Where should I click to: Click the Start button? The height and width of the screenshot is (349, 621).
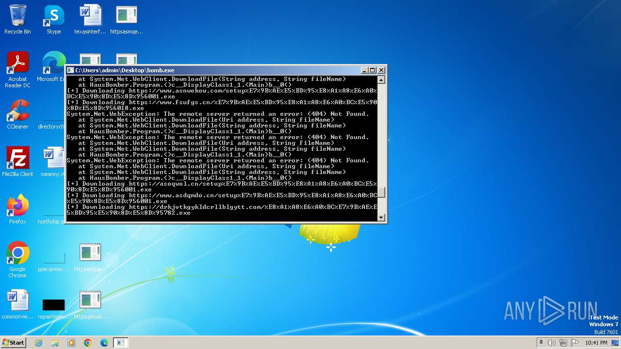[13, 343]
